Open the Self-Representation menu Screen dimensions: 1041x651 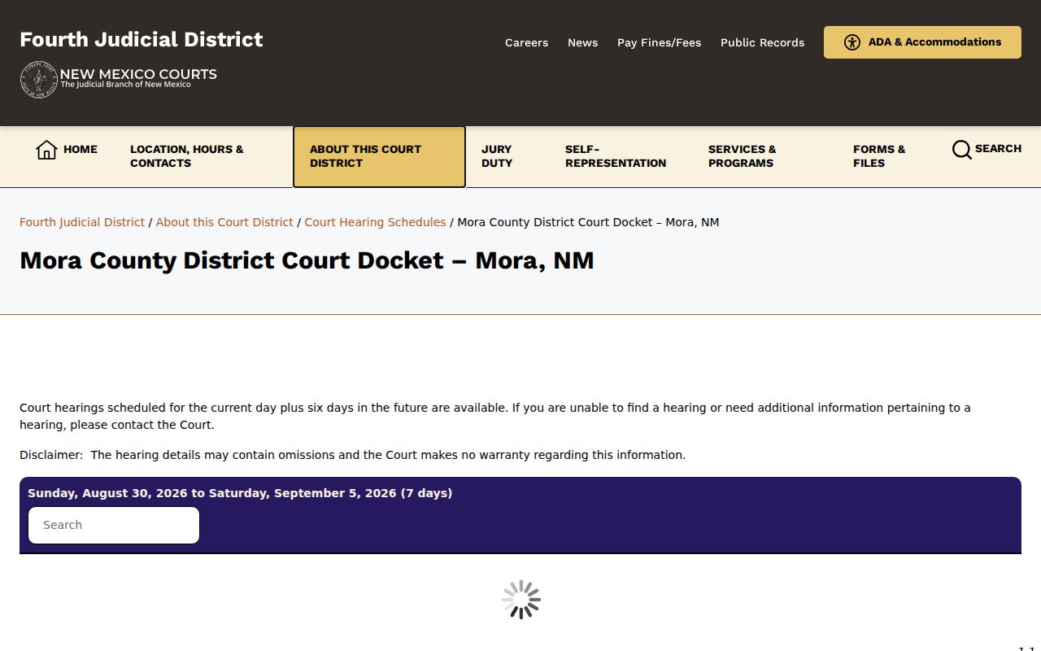coord(616,156)
